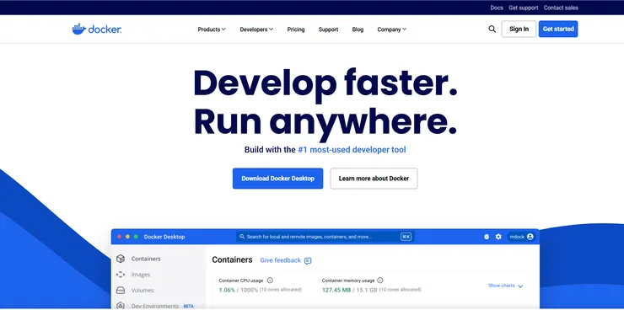Click the 1.06% CPU usage value
Viewport: 624px width, 310px height.
[227, 290]
